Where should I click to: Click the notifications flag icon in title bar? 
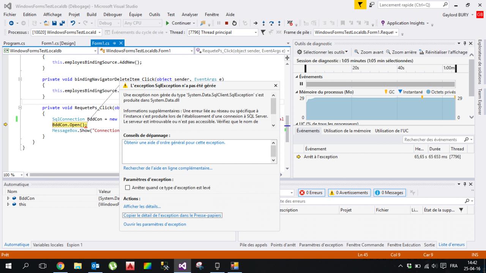click(360, 5)
